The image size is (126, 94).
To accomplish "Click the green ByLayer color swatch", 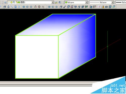I will click(66, 2).
